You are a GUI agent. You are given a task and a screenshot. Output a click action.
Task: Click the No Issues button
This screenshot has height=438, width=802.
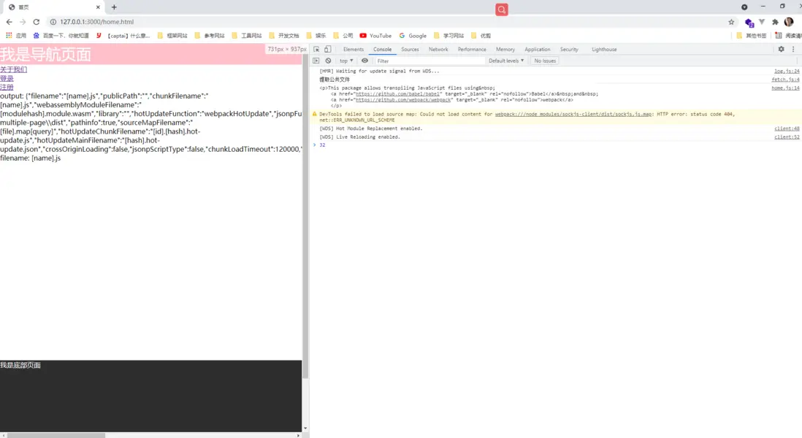click(x=545, y=61)
